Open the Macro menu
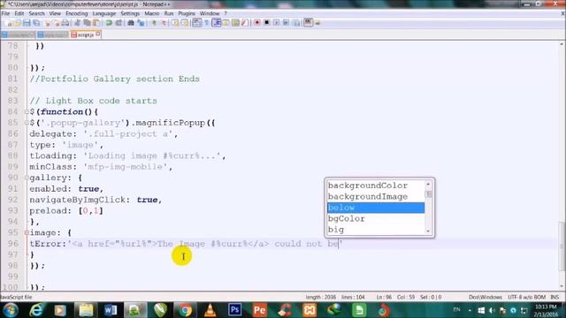566x318 pixels. tap(151, 13)
